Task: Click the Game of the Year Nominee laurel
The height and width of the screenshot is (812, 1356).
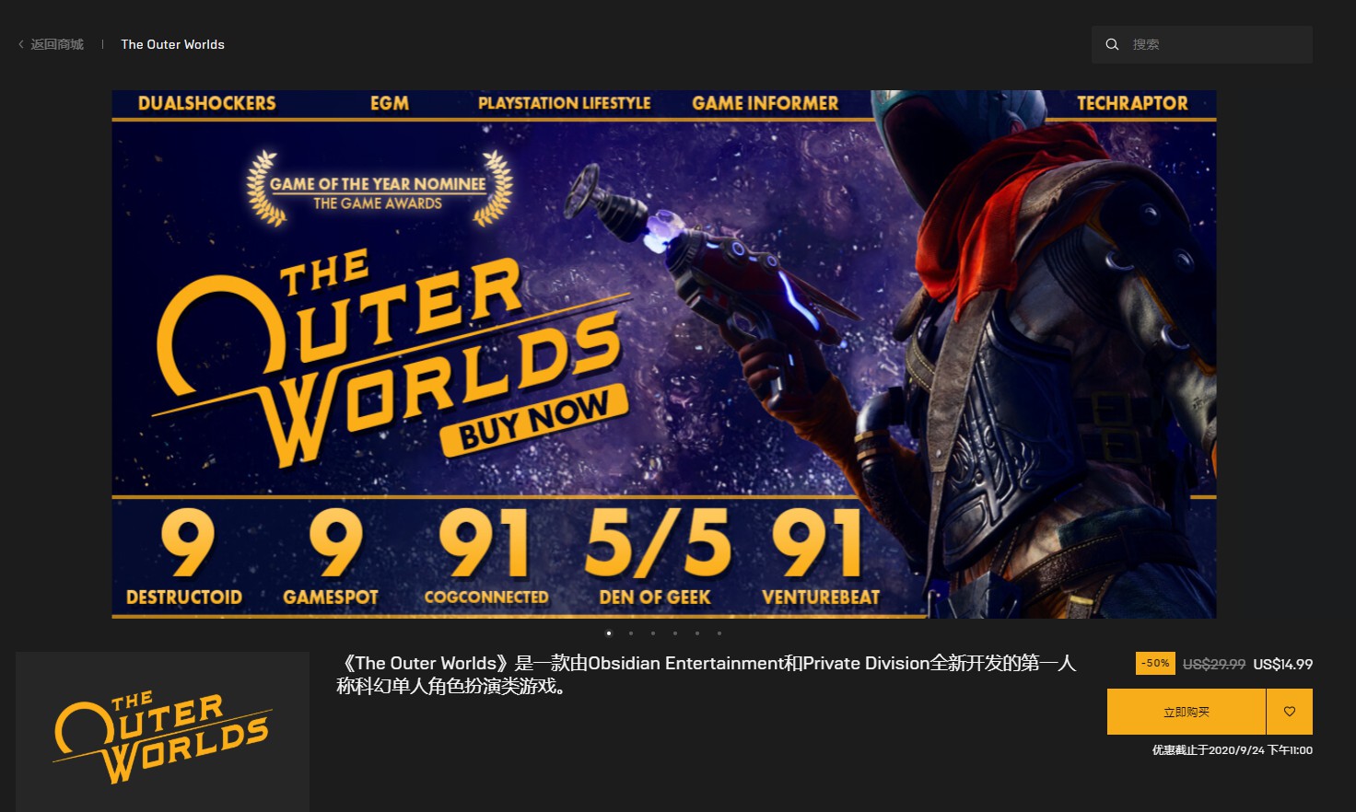Action: [x=379, y=190]
